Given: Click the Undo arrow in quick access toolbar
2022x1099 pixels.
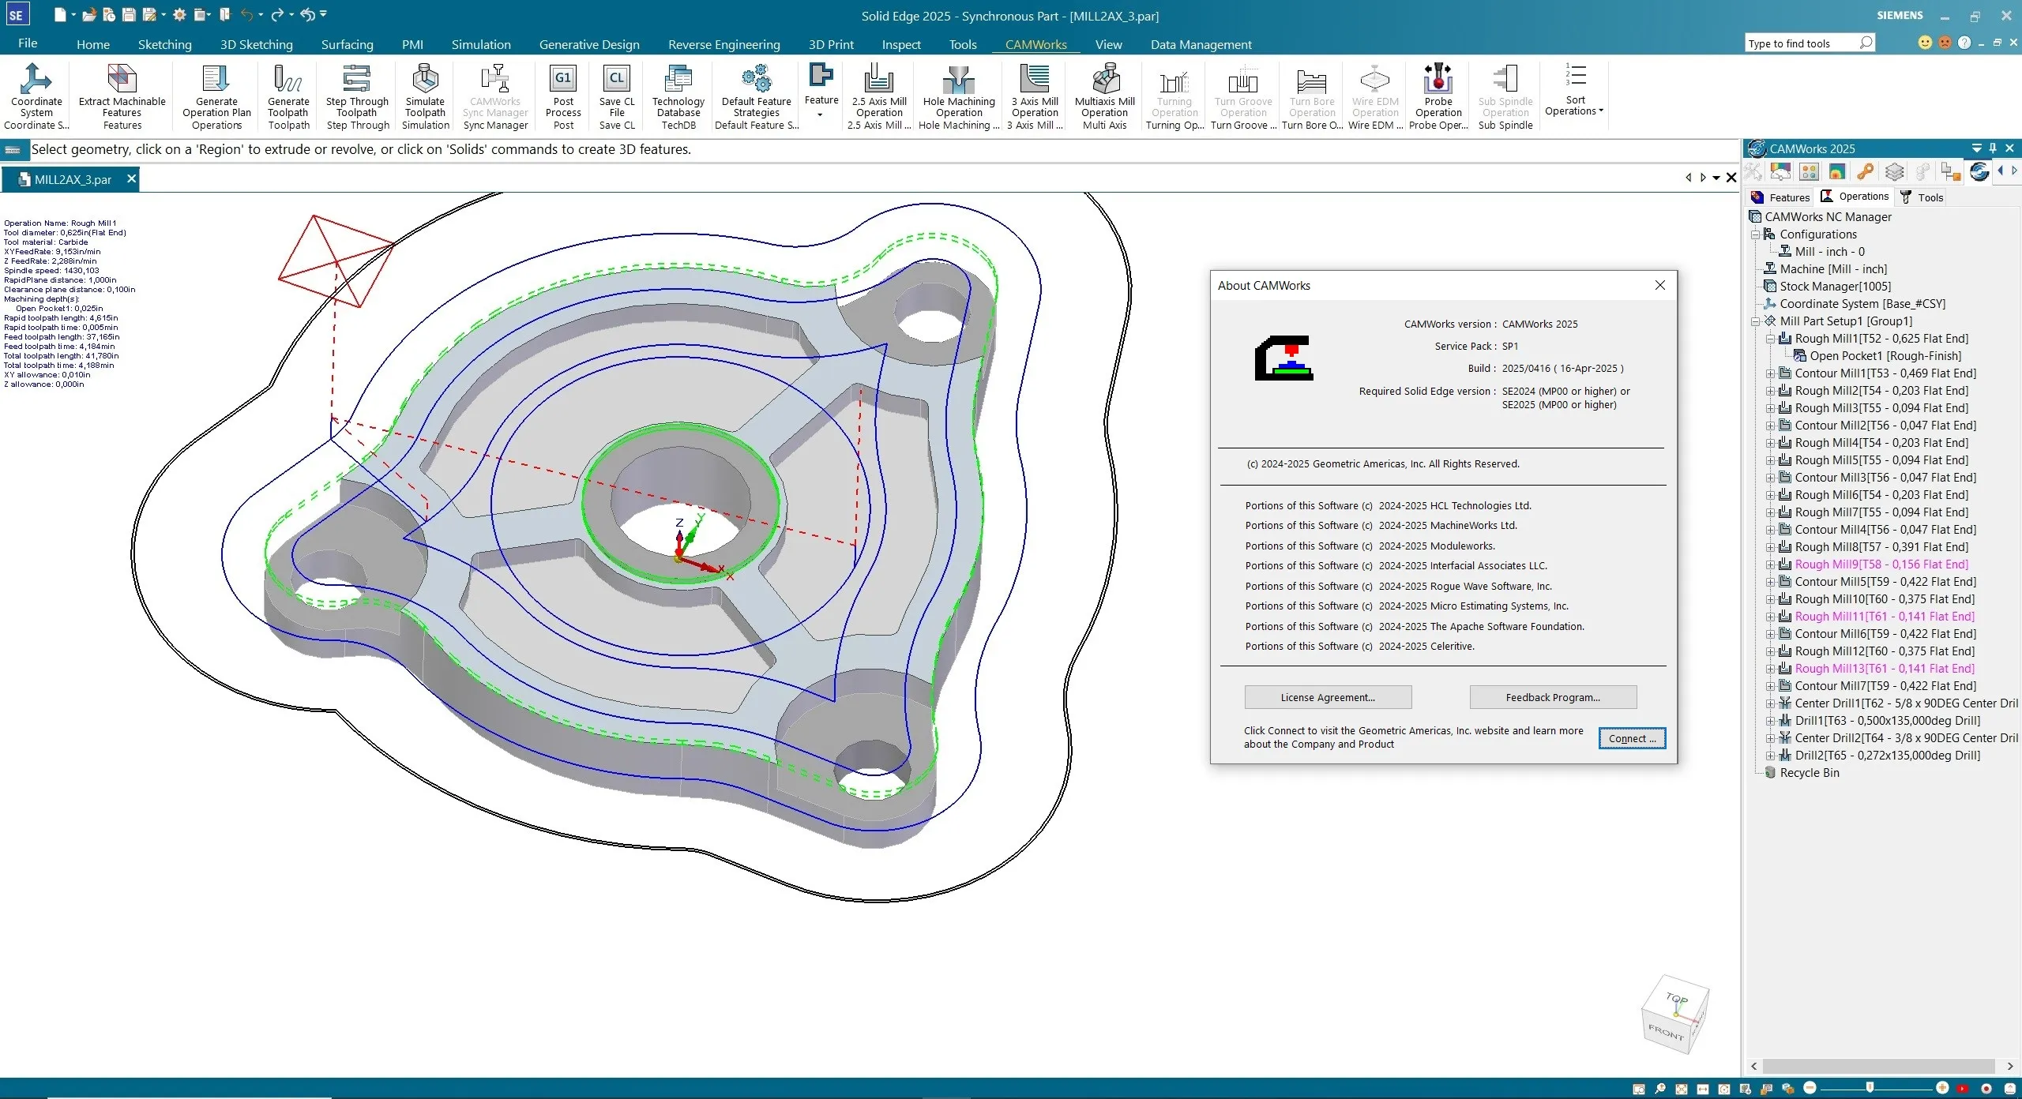Looking at the screenshot, I should click(246, 14).
